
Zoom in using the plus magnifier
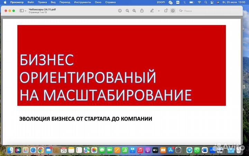[134, 11]
